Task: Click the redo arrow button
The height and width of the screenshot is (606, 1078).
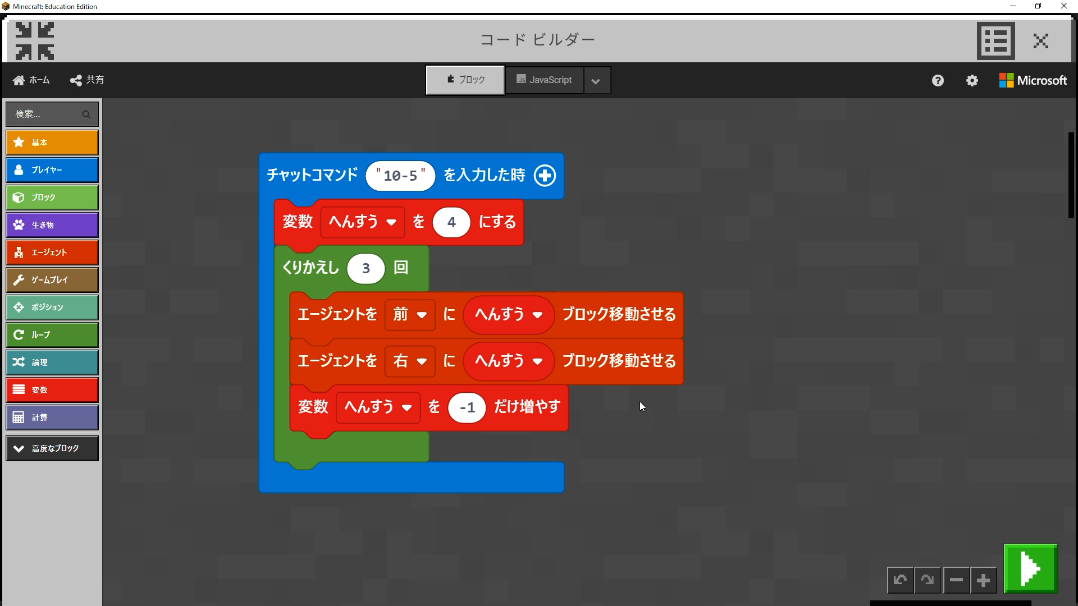Action: point(928,580)
